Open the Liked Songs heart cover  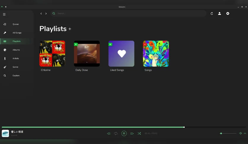coord(121,54)
